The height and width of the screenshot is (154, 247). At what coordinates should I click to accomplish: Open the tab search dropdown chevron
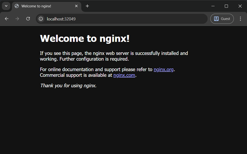click(x=6, y=6)
